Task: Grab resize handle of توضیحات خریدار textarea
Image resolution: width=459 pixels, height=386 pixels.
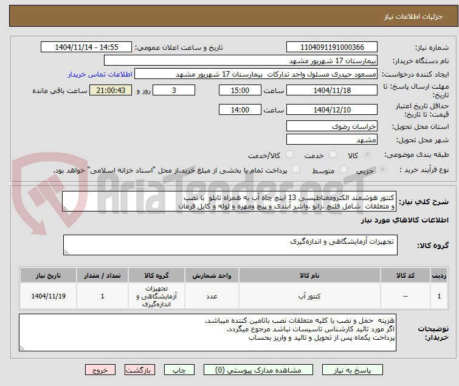Action: tap(22, 348)
